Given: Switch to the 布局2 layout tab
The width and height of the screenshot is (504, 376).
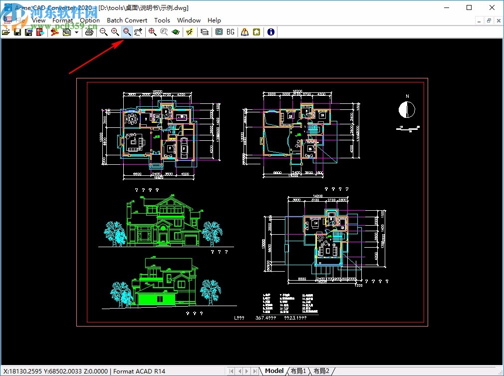Looking at the screenshot, I should [x=321, y=371].
